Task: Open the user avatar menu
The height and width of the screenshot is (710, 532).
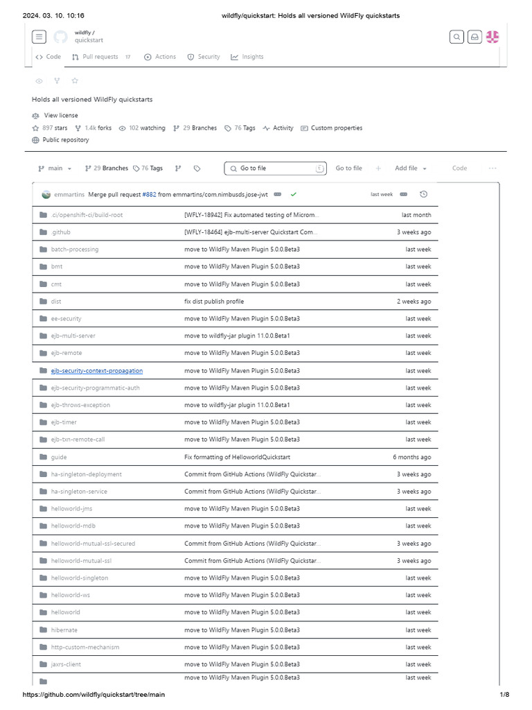Action: [493, 37]
